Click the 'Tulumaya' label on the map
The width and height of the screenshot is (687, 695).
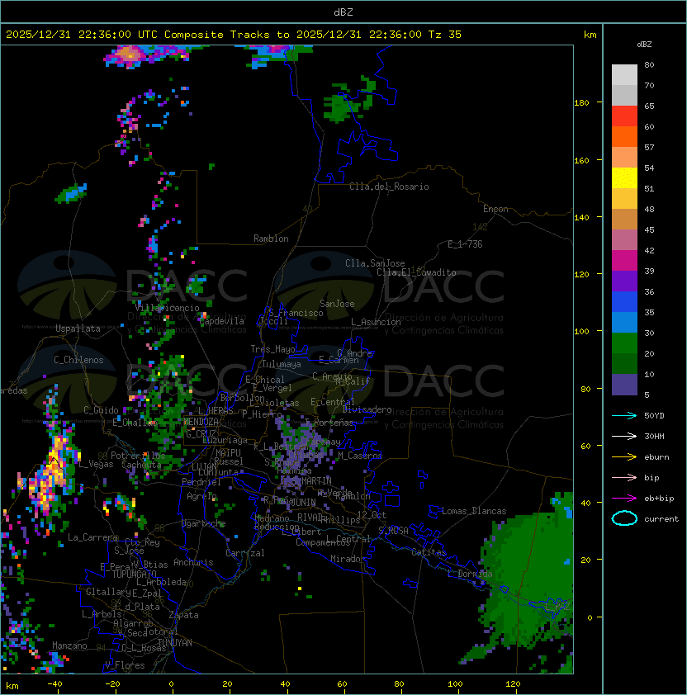[282, 364]
